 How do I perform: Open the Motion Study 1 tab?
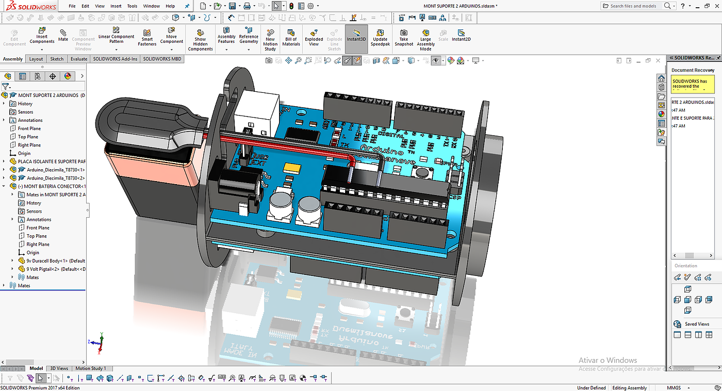pyautogui.click(x=91, y=368)
